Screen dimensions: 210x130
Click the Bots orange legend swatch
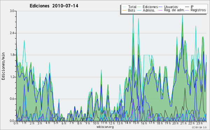(x=125, y=10)
